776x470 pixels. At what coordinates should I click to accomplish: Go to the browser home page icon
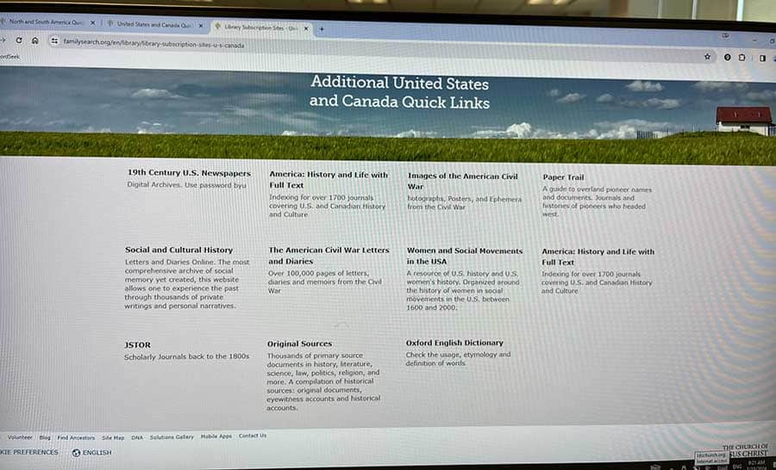coord(35,40)
